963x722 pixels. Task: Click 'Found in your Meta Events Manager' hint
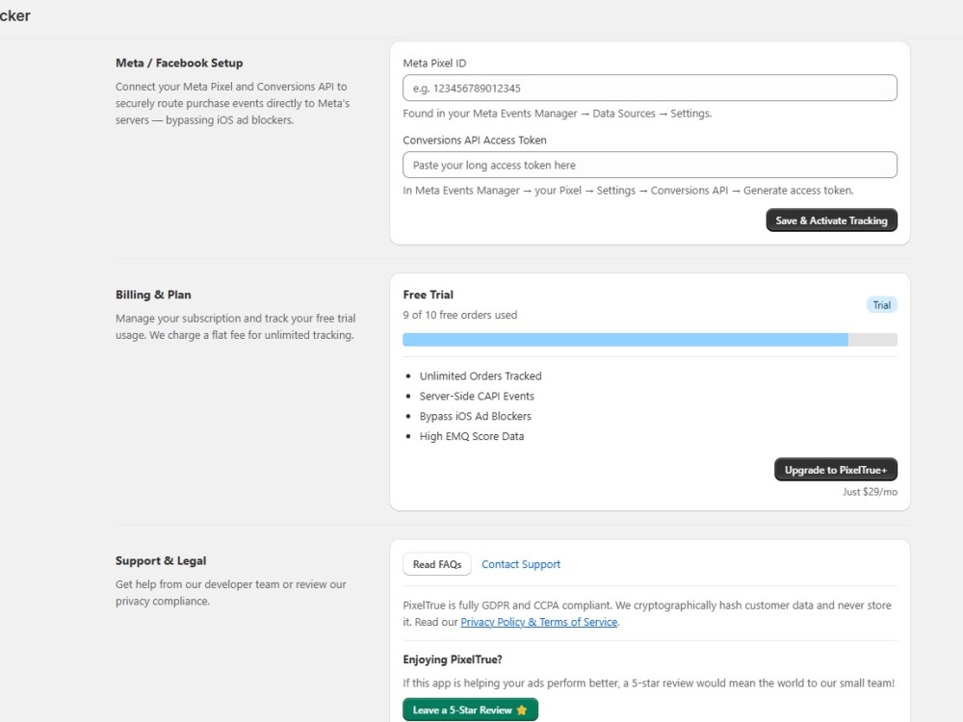click(557, 114)
